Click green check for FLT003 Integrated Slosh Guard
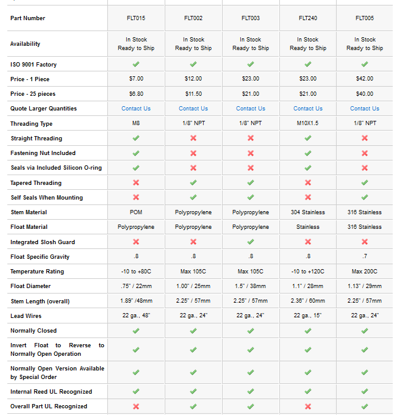 251,242
